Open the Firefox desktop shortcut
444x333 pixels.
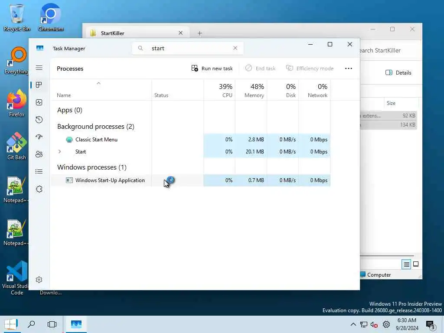[x=17, y=104]
